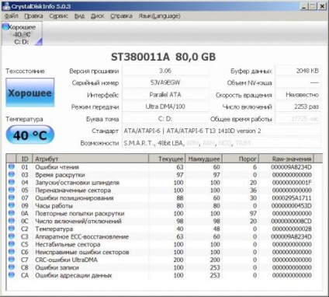Open the Диск menu
Screen dimensions: 329x297
[98, 16]
